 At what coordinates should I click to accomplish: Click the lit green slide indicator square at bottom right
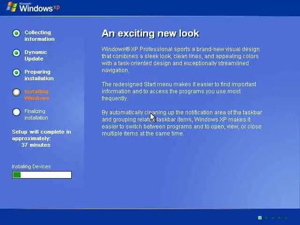(x=260, y=217)
